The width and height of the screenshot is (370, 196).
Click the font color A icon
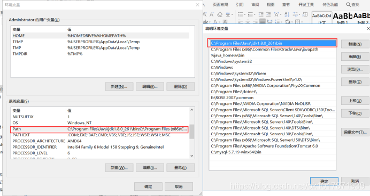pos(215,21)
